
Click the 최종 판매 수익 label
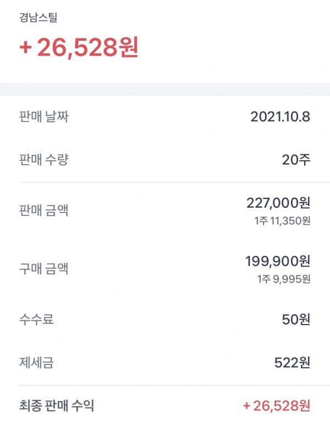coord(57,407)
